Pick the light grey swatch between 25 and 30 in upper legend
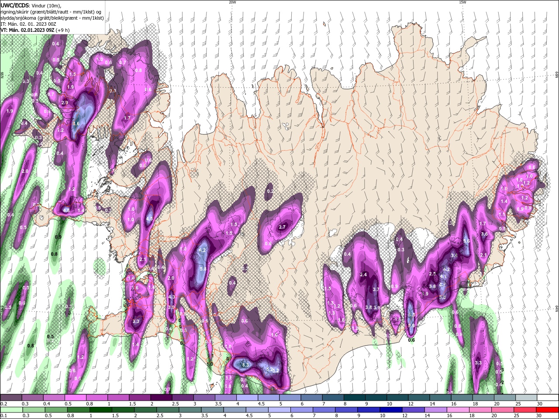 pos(526,398)
